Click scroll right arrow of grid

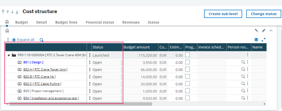265,104
